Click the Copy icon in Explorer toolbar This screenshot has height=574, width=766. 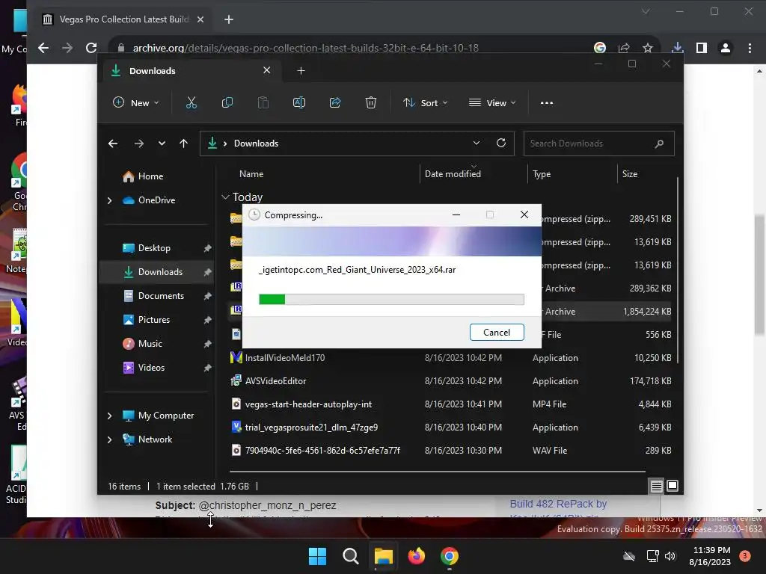[x=227, y=103]
